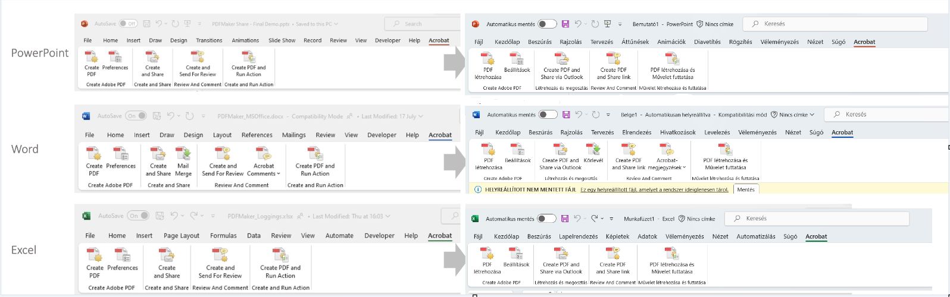
Task: Open Transitions tab in English PowerPoint
Action: [x=209, y=40]
